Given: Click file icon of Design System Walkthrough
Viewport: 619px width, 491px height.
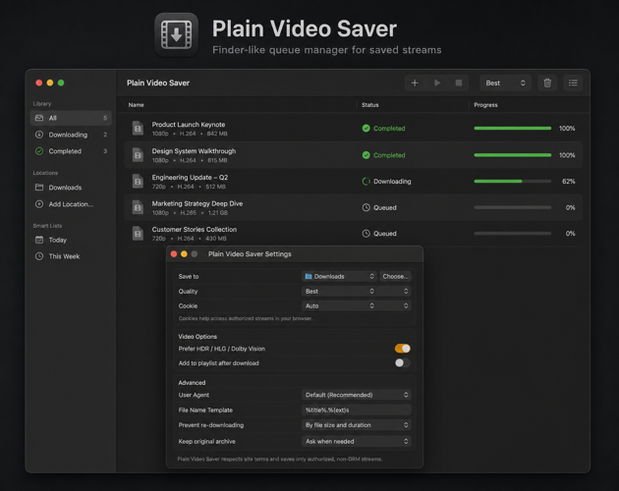Looking at the screenshot, I should (138, 155).
